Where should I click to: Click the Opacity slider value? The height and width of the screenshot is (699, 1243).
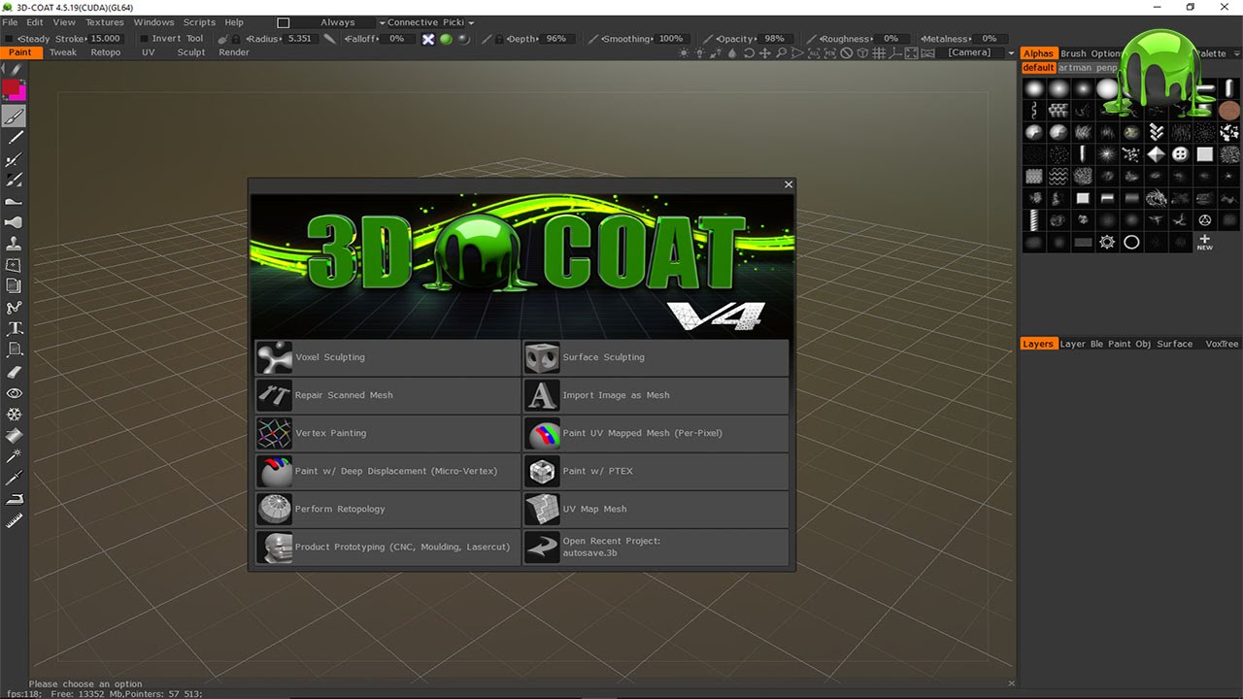(774, 39)
